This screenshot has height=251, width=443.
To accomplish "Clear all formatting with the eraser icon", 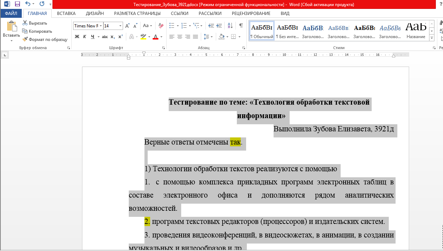I will click(161, 26).
